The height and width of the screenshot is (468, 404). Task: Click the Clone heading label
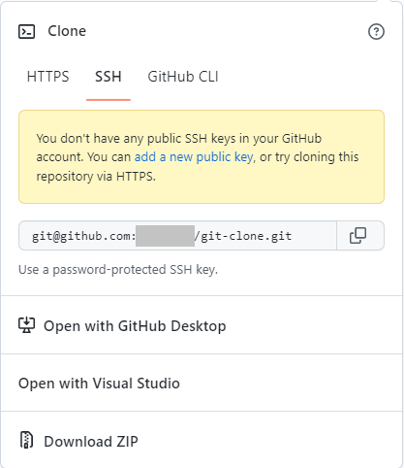click(67, 31)
